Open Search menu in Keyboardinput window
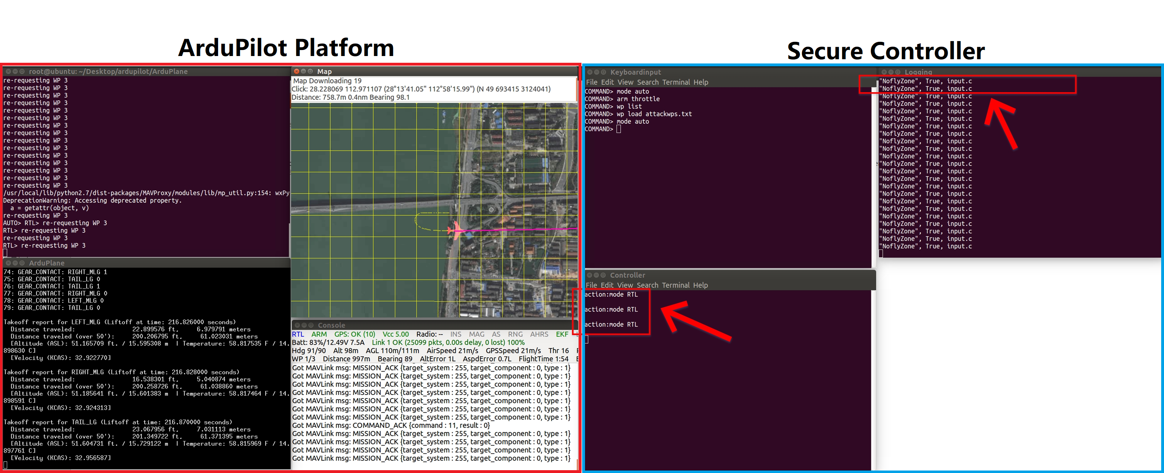Screen dimensions: 1164x473 tap(648, 82)
